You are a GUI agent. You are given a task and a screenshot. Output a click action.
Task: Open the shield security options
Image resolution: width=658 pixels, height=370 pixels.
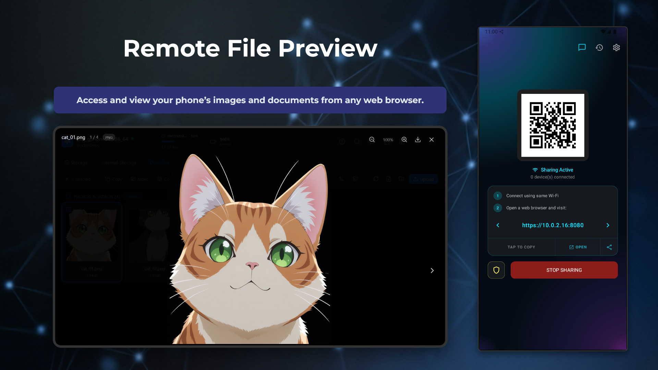click(496, 270)
